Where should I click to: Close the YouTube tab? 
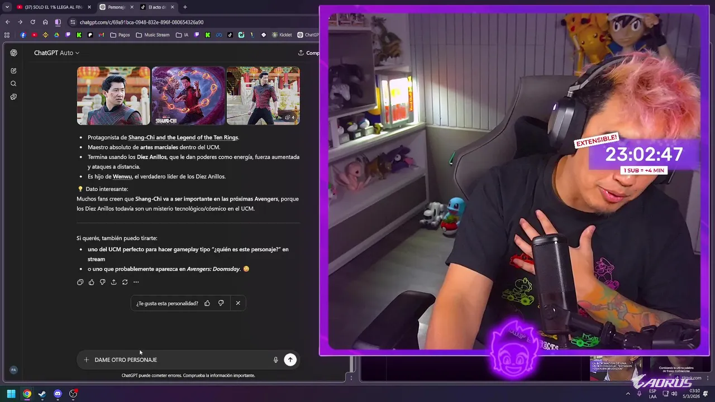(89, 7)
